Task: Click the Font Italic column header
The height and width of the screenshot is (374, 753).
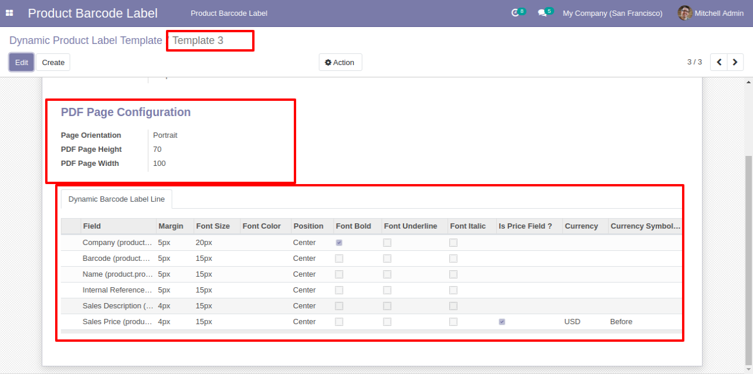Action: [x=472, y=226]
